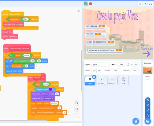The image size is (154, 126).
Task: Zoom out the code workspace
Action: tap(77, 109)
